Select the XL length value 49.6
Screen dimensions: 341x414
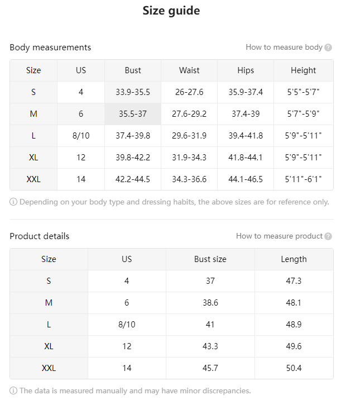(x=294, y=346)
